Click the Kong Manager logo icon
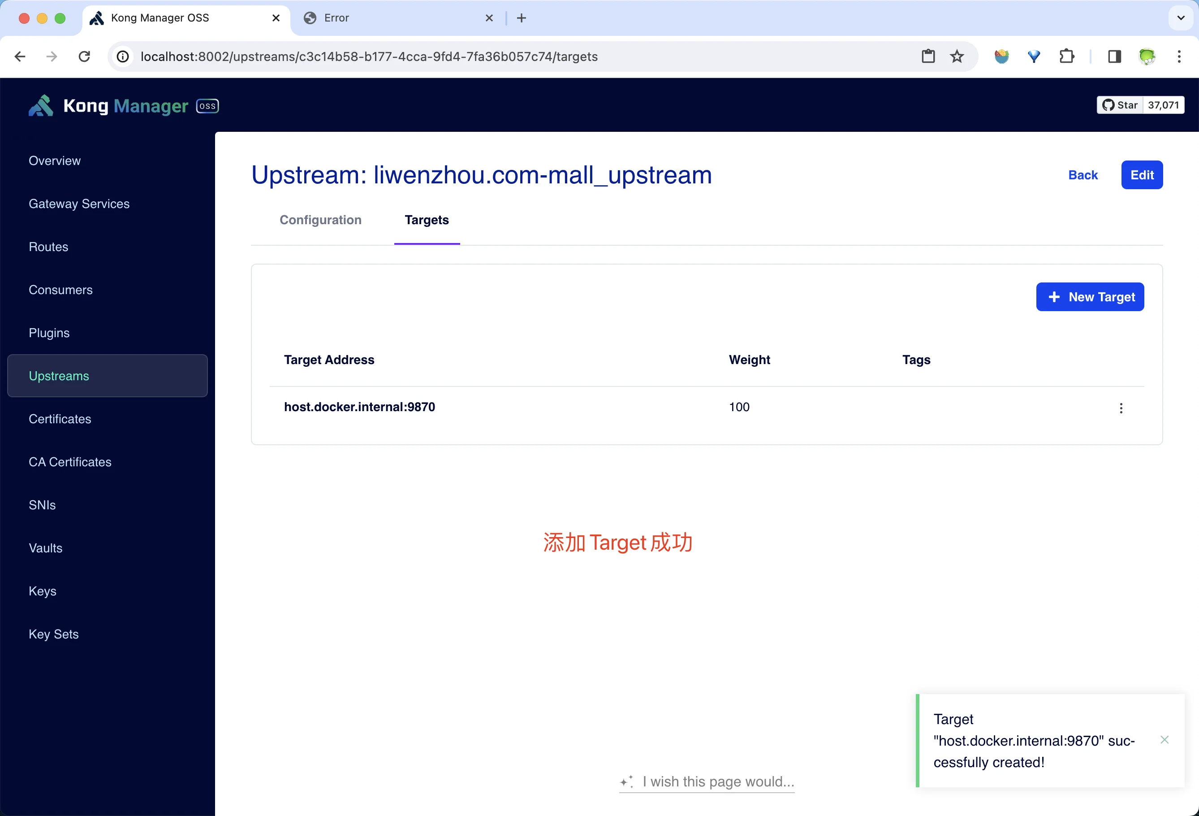 [41, 106]
